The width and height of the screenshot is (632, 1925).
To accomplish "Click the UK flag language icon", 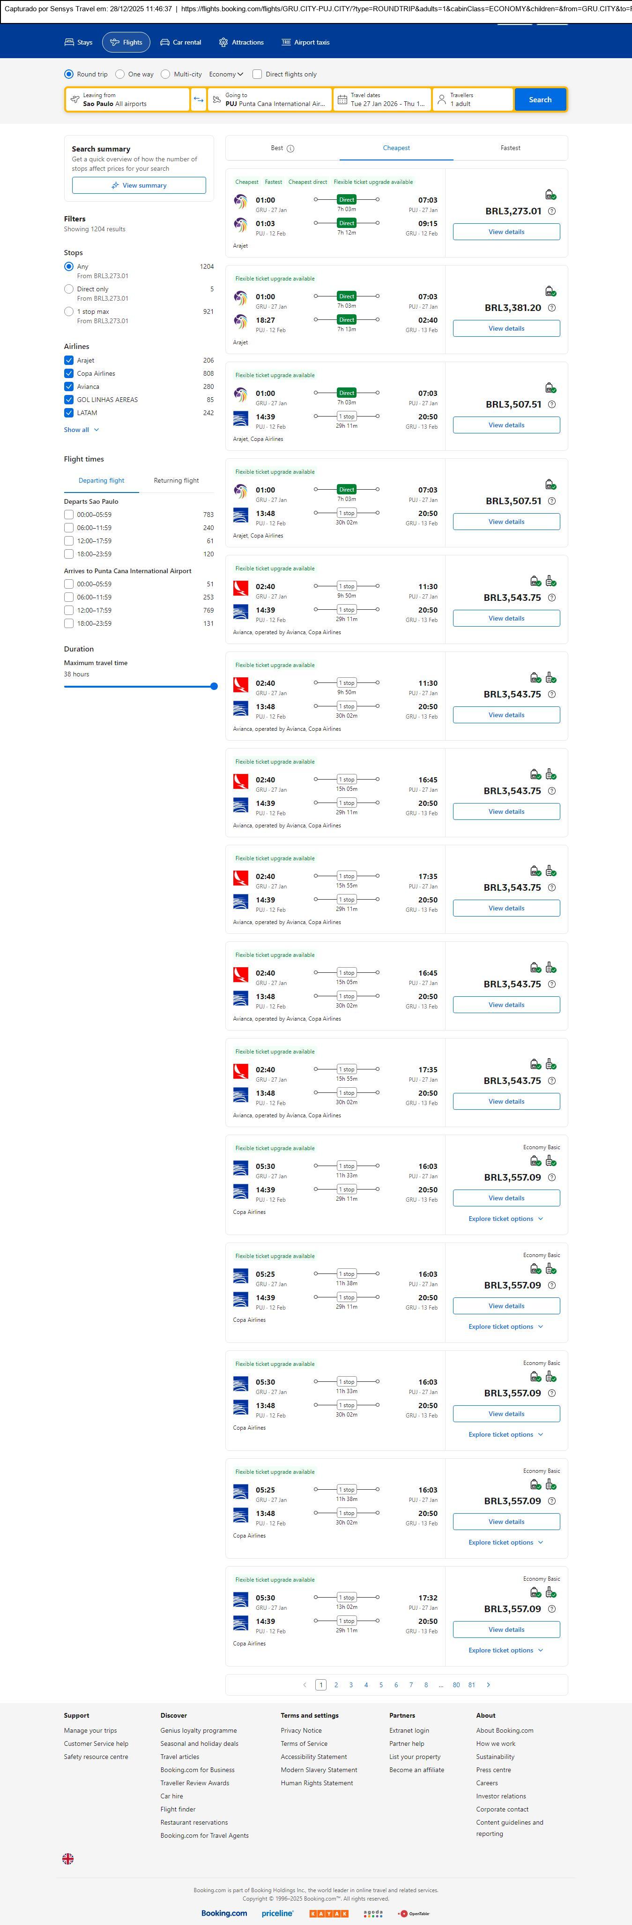I will click(x=68, y=1858).
